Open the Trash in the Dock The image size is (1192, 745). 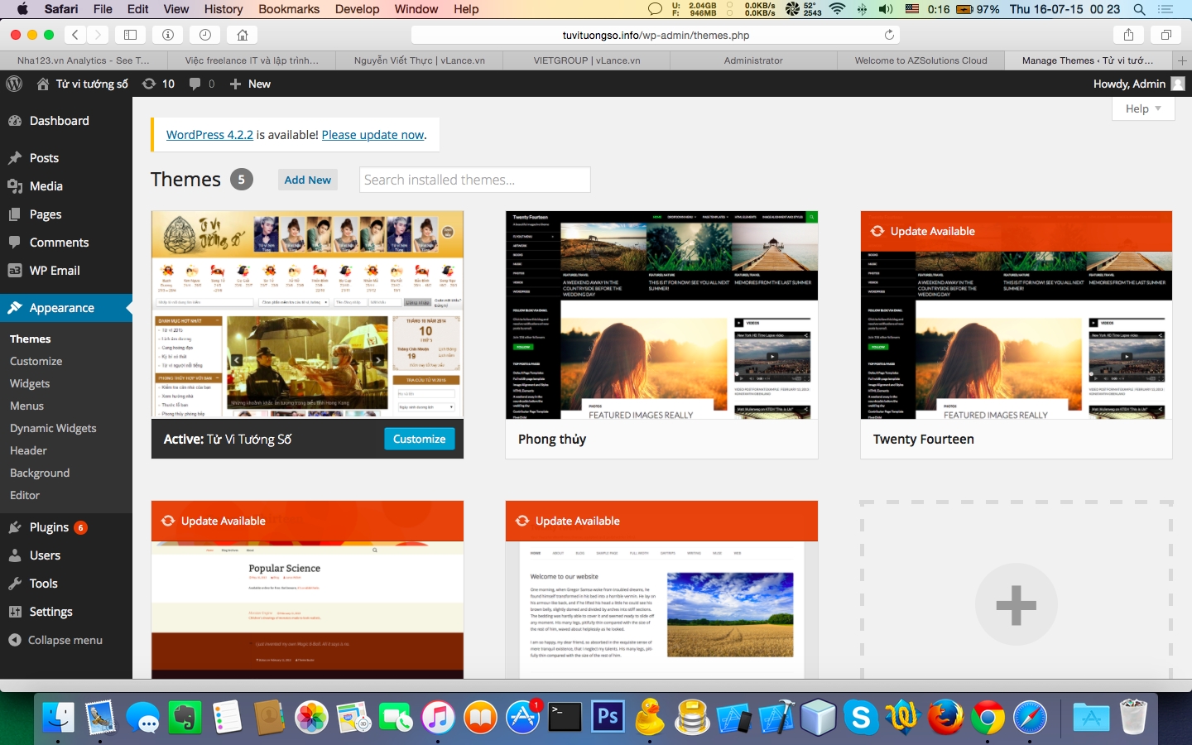(1133, 717)
